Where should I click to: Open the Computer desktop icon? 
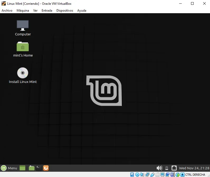point(23,28)
